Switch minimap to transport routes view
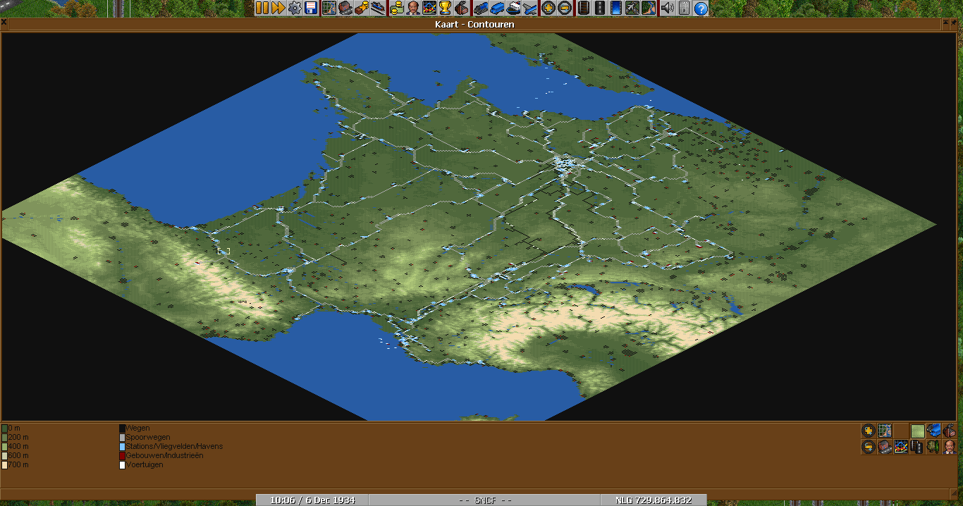The width and height of the screenshot is (963, 506). coord(917,447)
